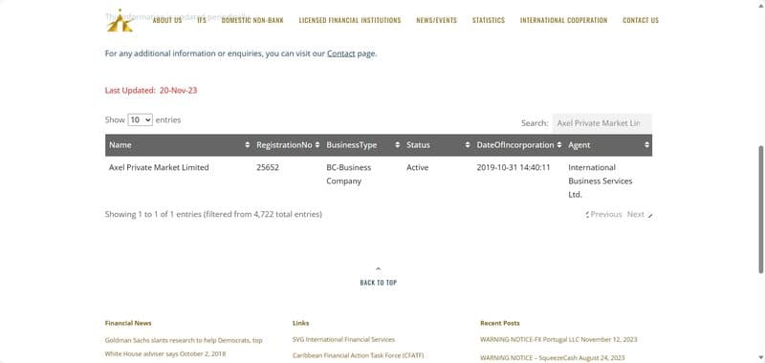Open the News/Events menu
765x363 pixels.
pyautogui.click(x=437, y=20)
